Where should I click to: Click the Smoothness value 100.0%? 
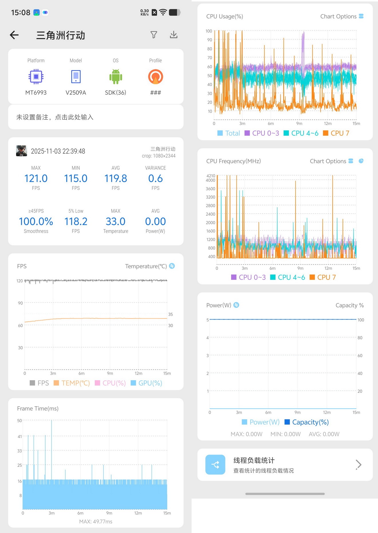[36, 221]
